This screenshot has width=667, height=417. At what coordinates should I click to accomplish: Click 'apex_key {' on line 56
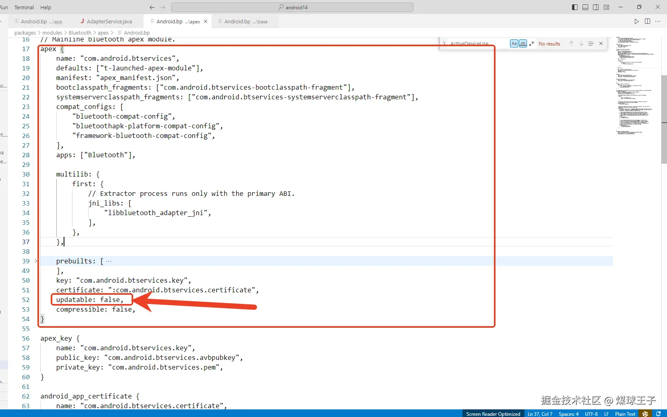(x=60, y=338)
